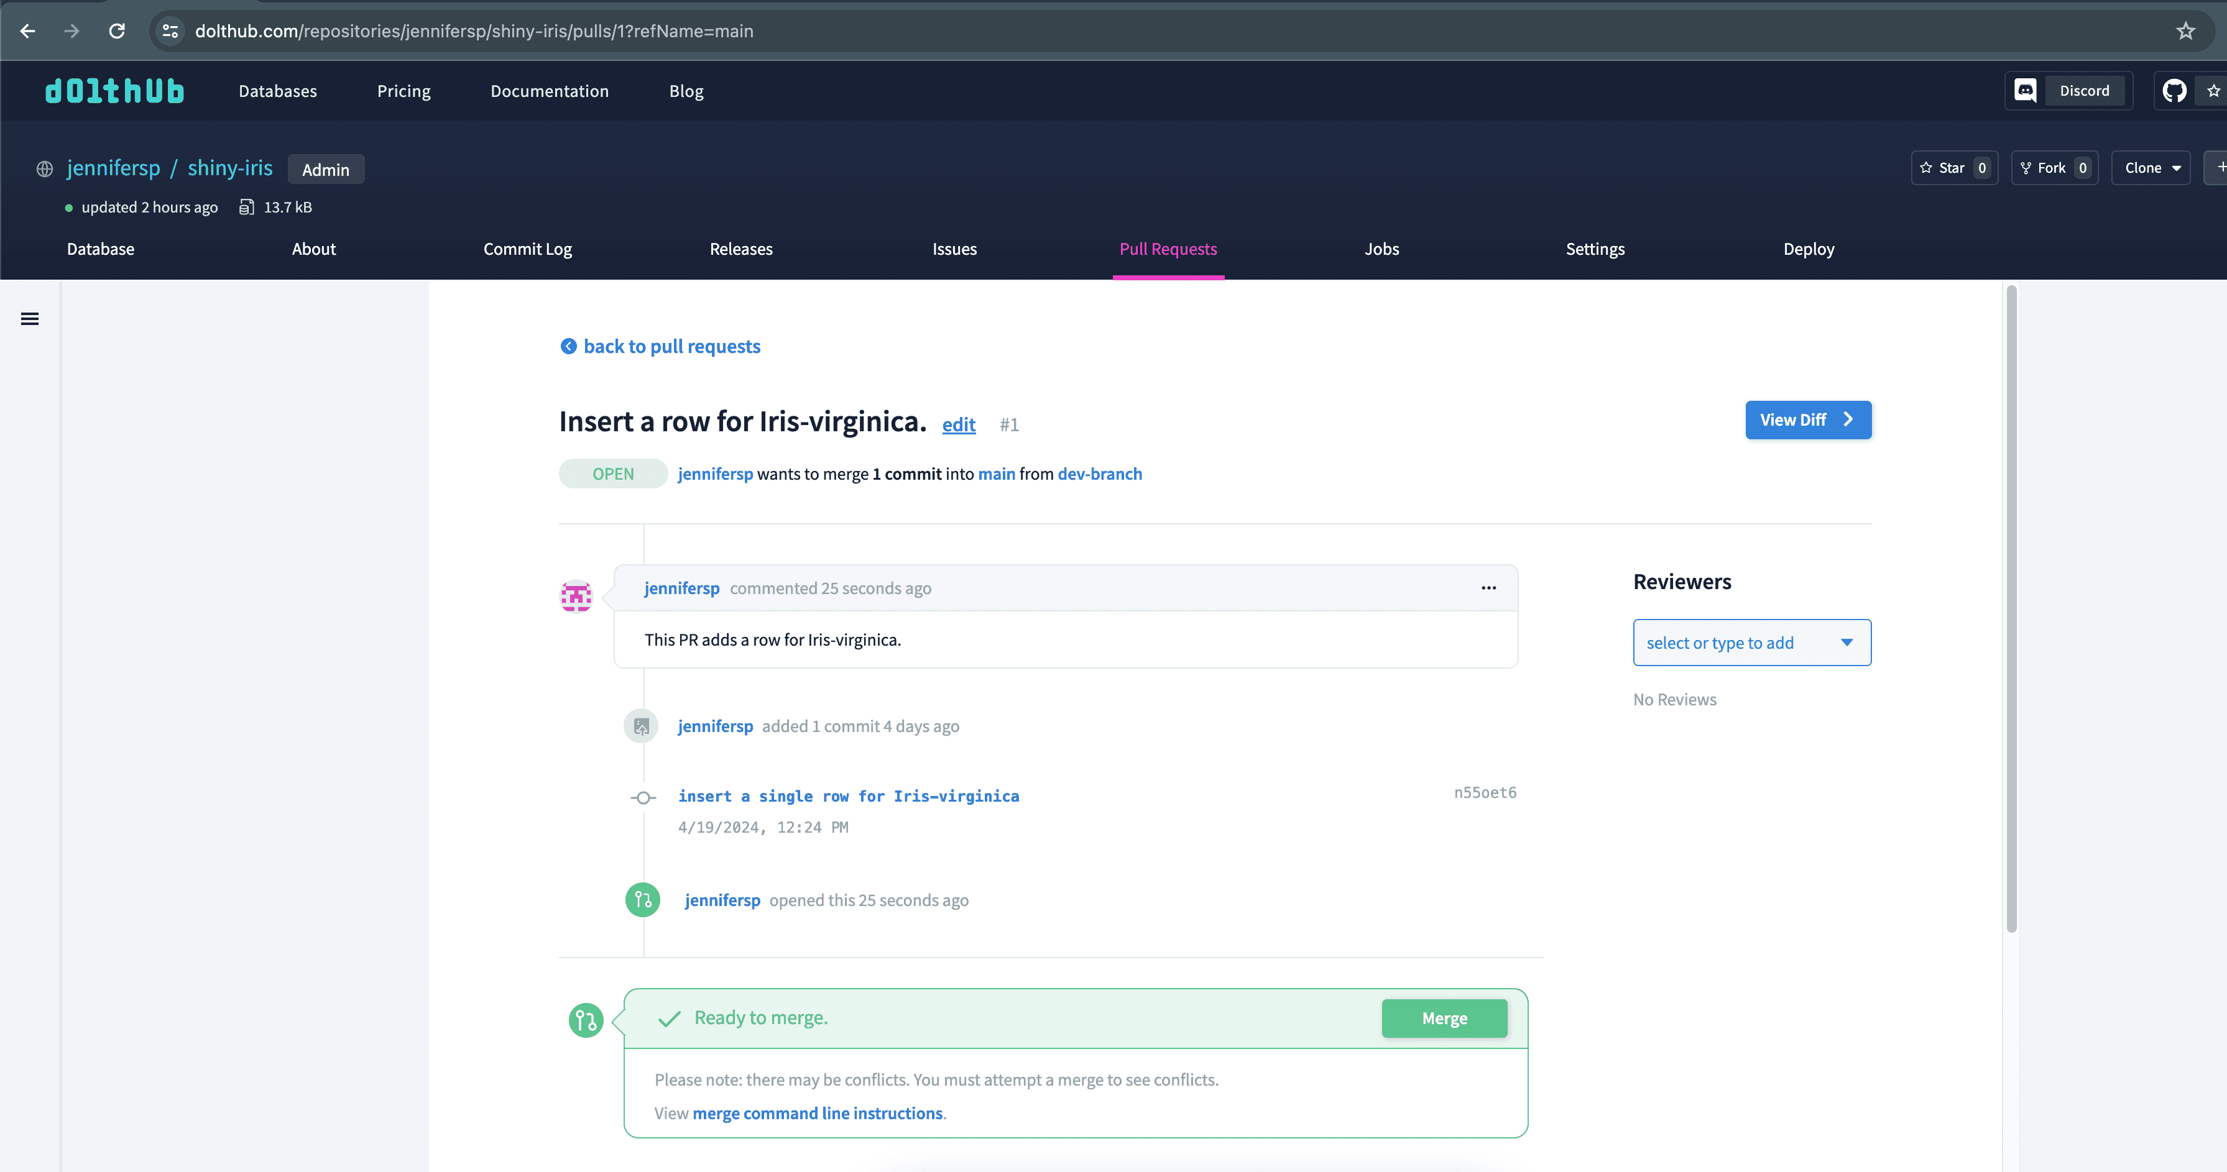Open the Reviewers select dropdown
The height and width of the screenshot is (1172, 2227).
tap(1751, 642)
